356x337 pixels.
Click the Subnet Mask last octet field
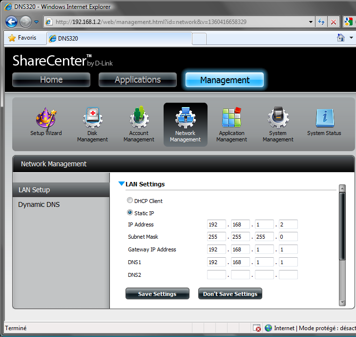288,237
